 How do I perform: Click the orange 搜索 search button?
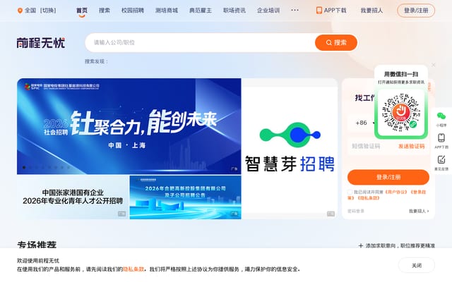(336, 42)
